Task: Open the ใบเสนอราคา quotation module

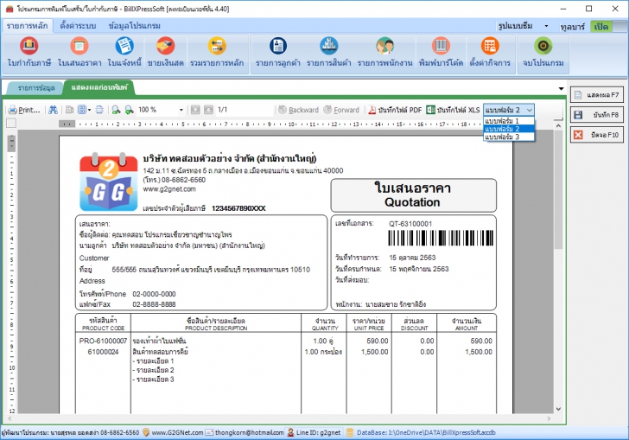Action: click(79, 52)
